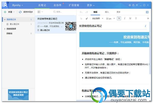Select 我的笔记本 in sidebar

pos(11,20)
